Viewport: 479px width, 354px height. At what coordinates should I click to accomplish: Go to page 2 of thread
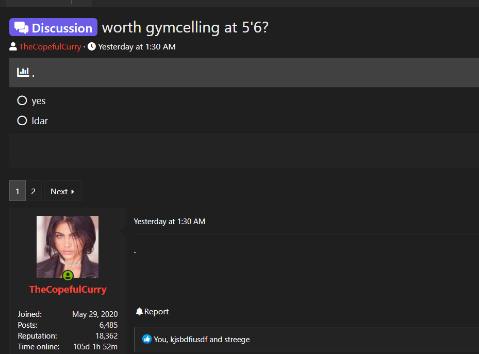click(x=34, y=191)
